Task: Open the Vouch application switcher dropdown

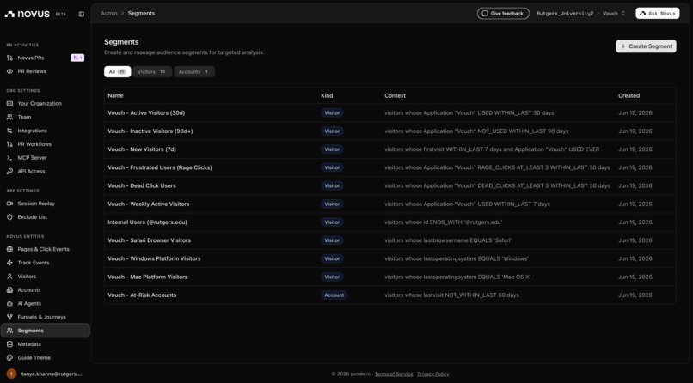Action: click(615, 14)
